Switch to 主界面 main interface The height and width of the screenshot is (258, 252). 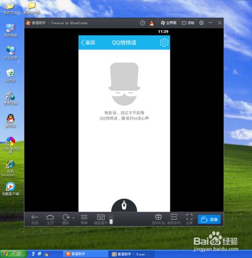point(169,23)
